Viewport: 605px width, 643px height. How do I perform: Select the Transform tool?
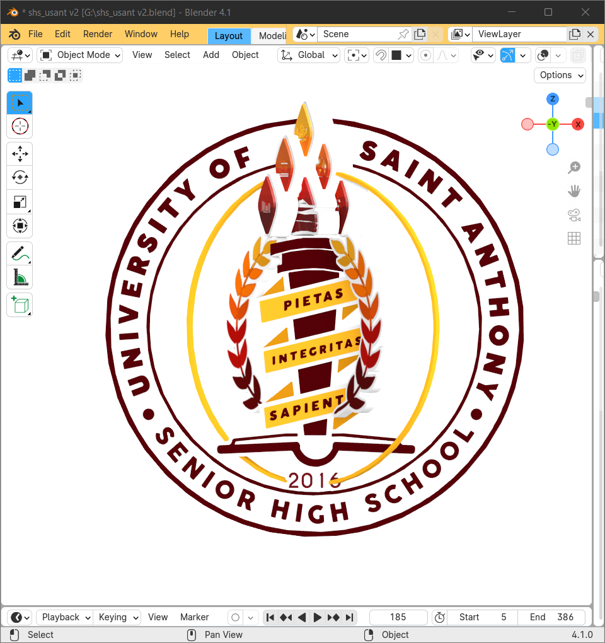point(20,226)
